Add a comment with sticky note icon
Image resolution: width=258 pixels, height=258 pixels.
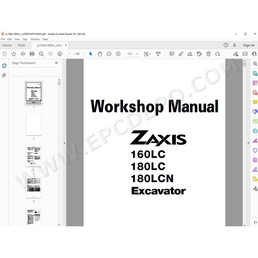[x=172, y=54]
